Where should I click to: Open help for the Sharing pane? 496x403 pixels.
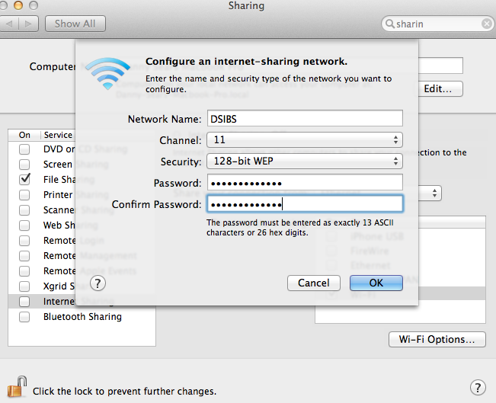coord(478,388)
